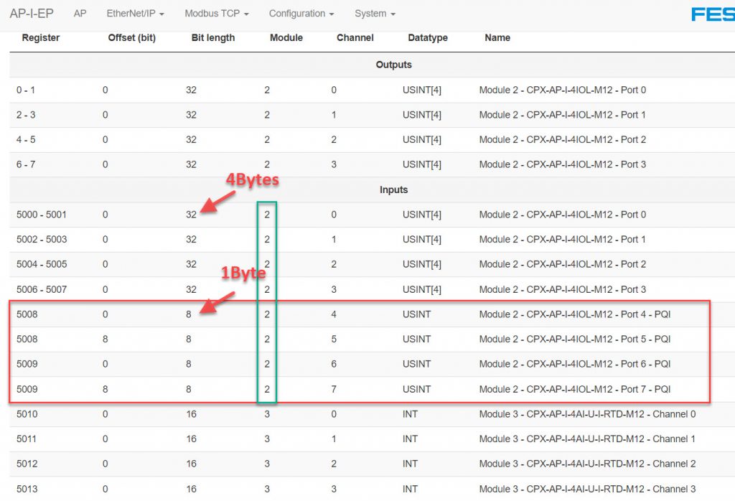Expand the EtherNet/IP dropdown menu
Screen dimensions: 735x501
coord(135,14)
